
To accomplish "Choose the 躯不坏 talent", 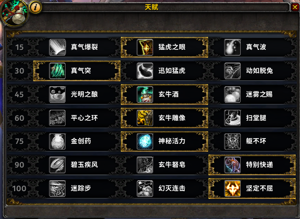I will pyautogui.click(x=252, y=141).
